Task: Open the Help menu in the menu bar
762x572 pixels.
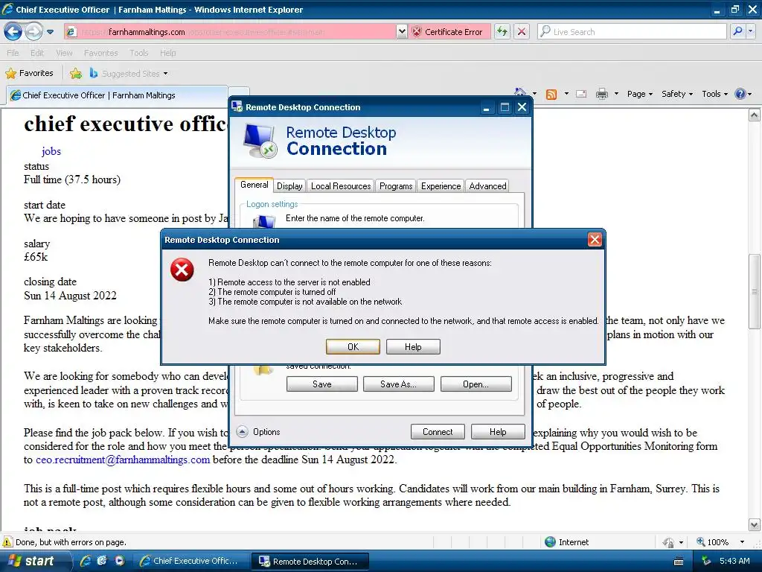Action: [x=167, y=53]
